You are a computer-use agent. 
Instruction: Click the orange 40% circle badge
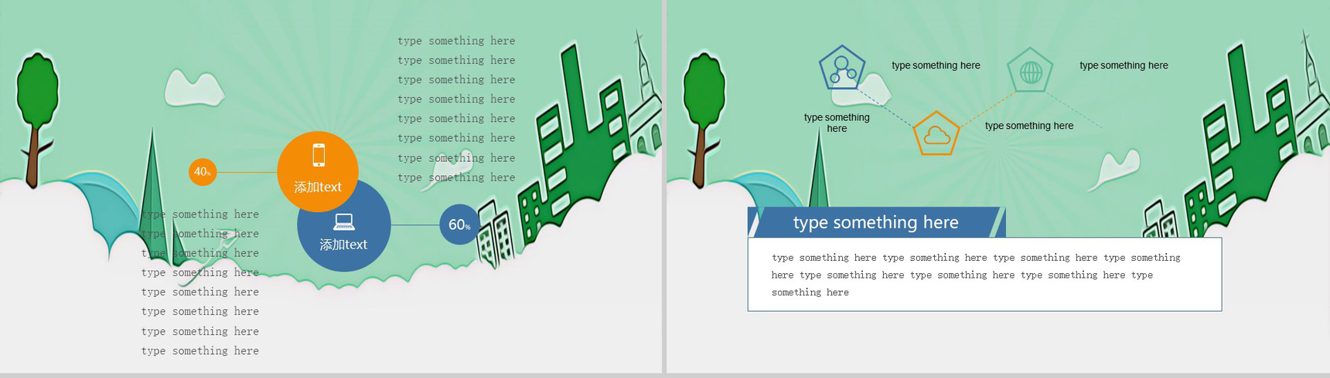point(203,171)
